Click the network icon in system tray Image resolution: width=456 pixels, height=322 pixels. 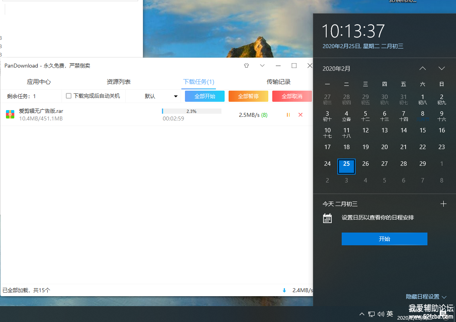tap(371, 314)
